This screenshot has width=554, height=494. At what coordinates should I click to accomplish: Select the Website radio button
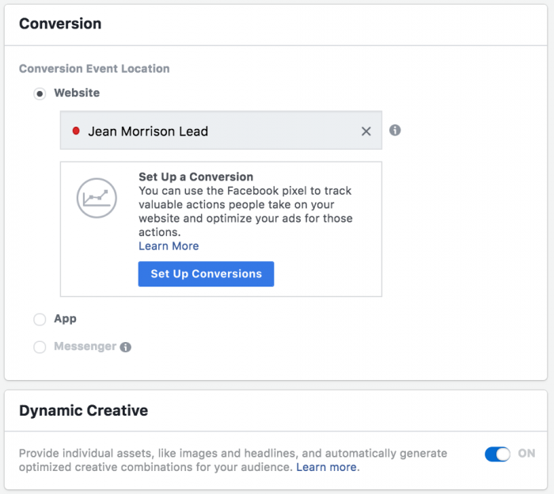pos(40,93)
